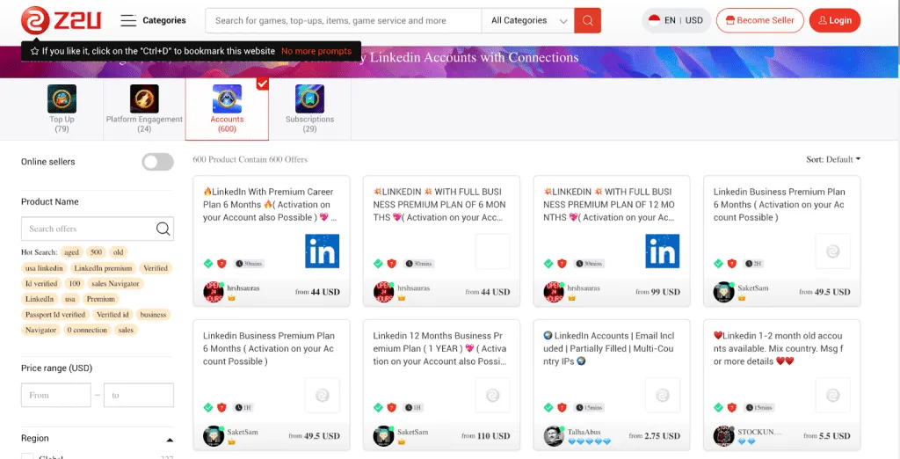Click the Accounts category icon
Image resolution: width=900 pixels, height=459 pixels.
tap(227, 98)
